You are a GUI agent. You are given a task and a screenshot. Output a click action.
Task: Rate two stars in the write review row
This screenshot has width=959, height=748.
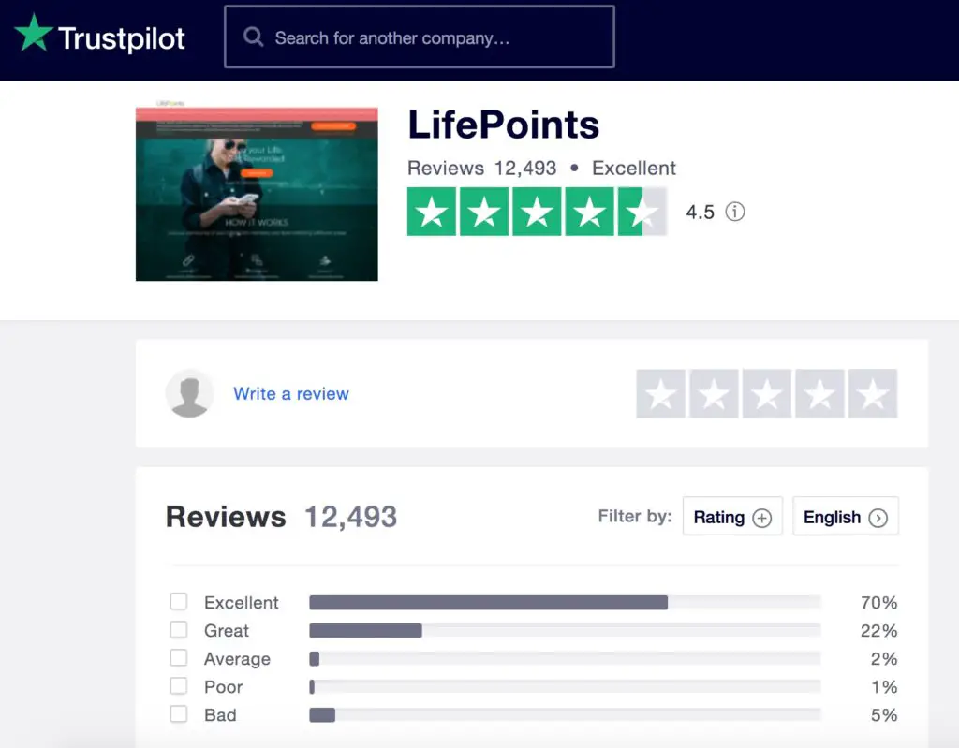pyautogui.click(x=714, y=393)
